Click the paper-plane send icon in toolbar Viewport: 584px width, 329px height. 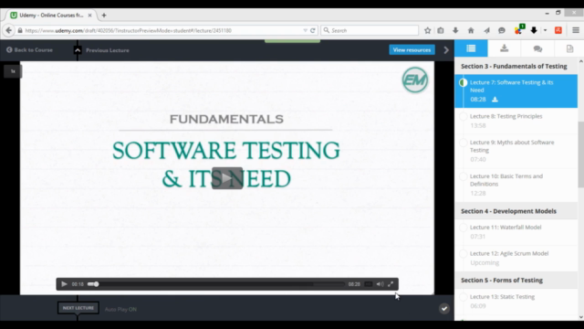[486, 30]
